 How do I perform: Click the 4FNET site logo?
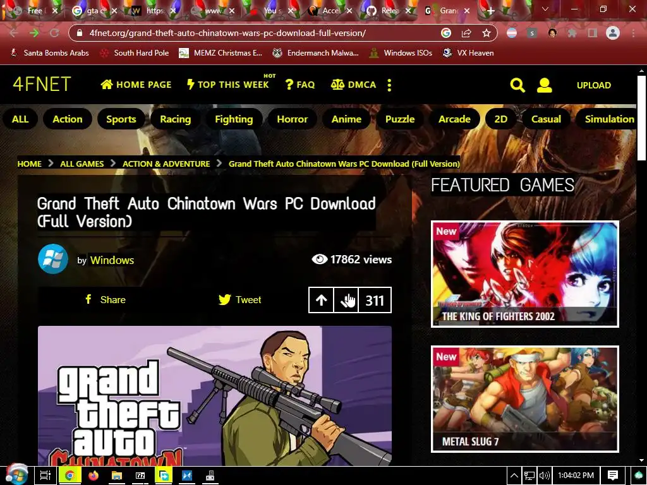pyautogui.click(x=42, y=85)
